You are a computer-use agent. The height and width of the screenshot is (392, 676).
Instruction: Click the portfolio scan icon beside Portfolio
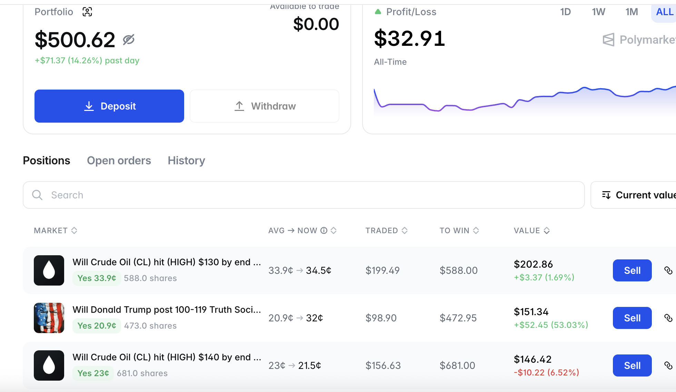point(87,12)
